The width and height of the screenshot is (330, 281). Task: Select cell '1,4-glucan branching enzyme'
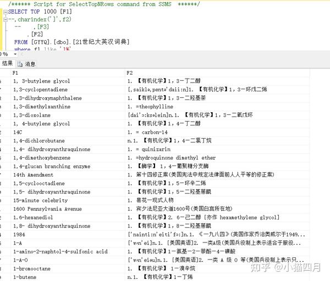tap(68, 166)
